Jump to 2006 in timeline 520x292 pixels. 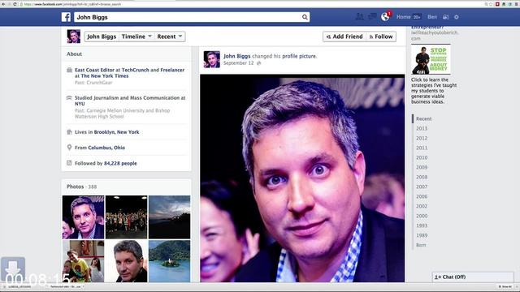coord(422,196)
